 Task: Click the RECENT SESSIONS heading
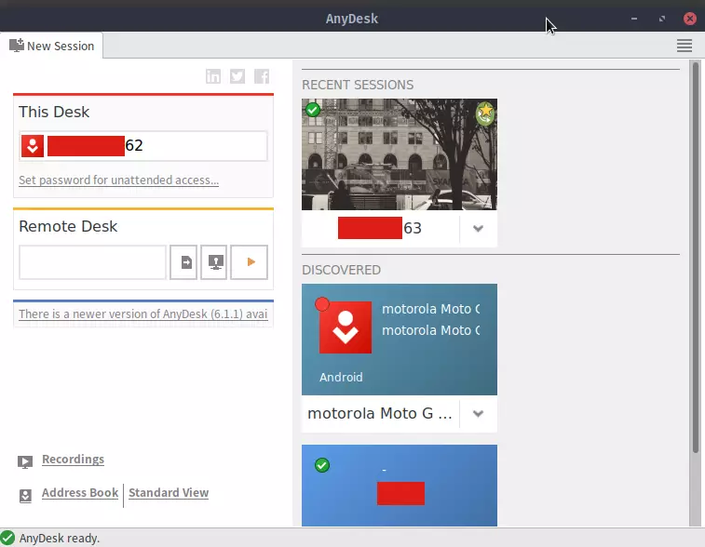(x=358, y=85)
